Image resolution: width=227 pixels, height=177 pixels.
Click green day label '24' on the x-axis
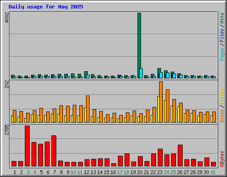(x=166, y=172)
